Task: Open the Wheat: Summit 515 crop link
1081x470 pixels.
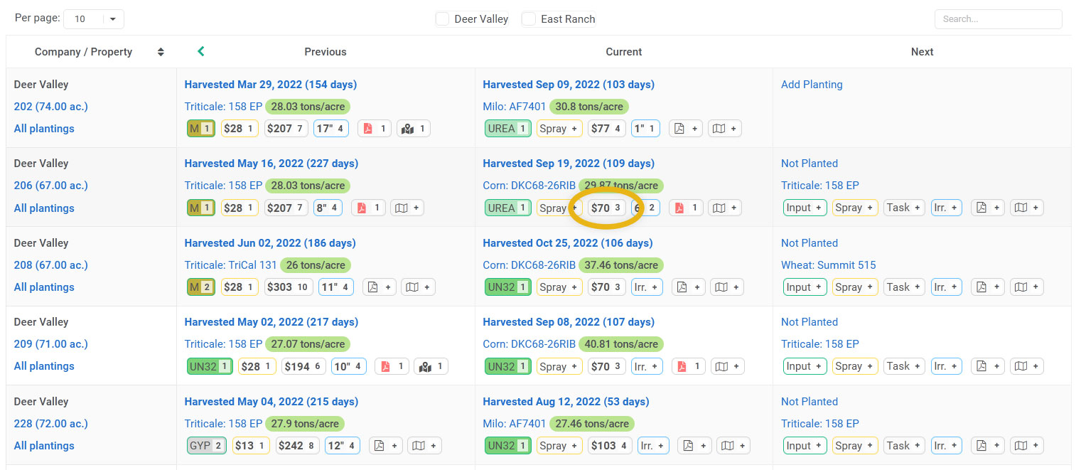Action: pos(829,265)
